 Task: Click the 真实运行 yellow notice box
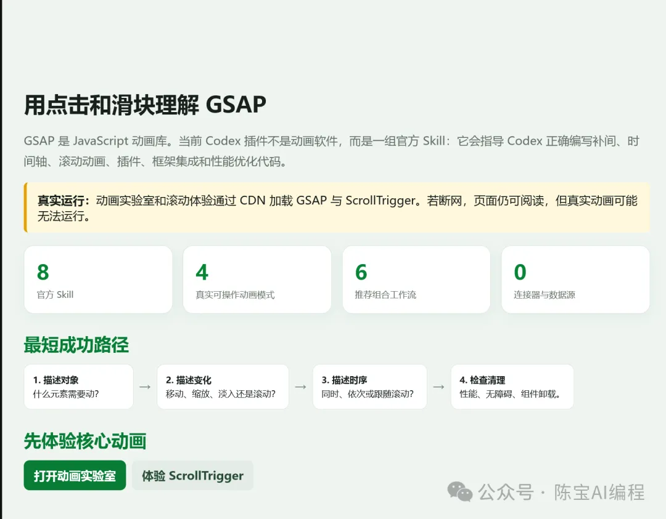(x=337, y=207)
